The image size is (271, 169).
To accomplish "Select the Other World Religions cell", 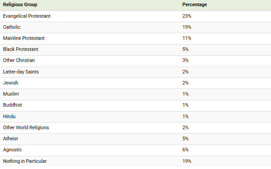I will (x=26, y=127).
